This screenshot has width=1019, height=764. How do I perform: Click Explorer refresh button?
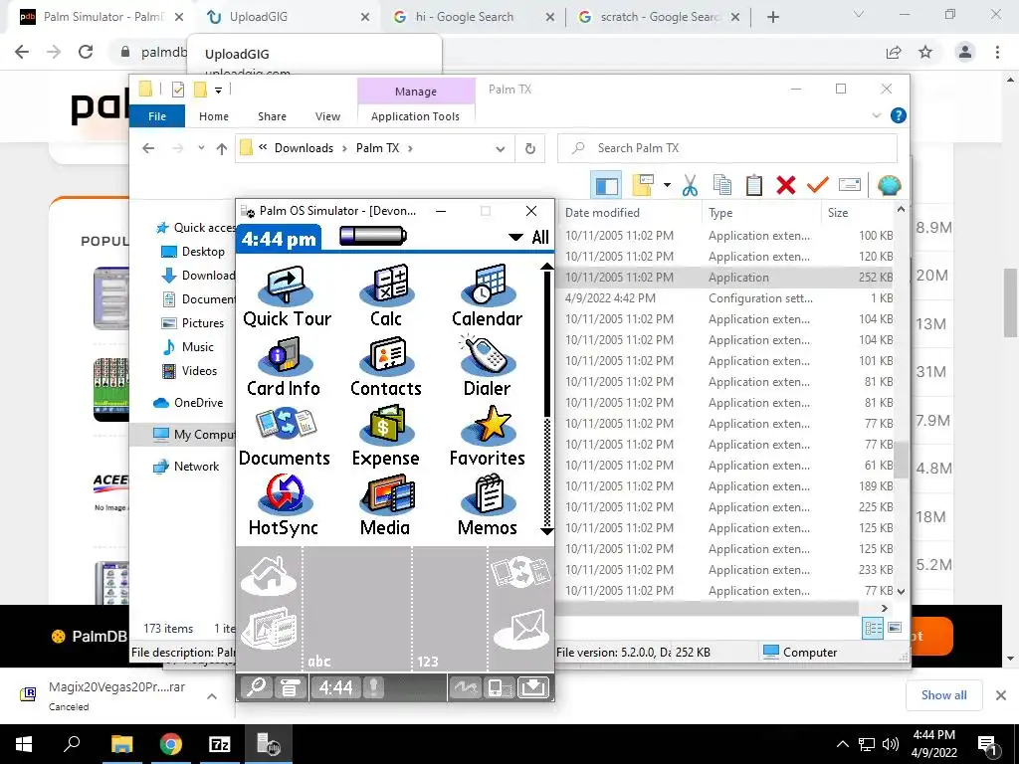pos(530,149)
